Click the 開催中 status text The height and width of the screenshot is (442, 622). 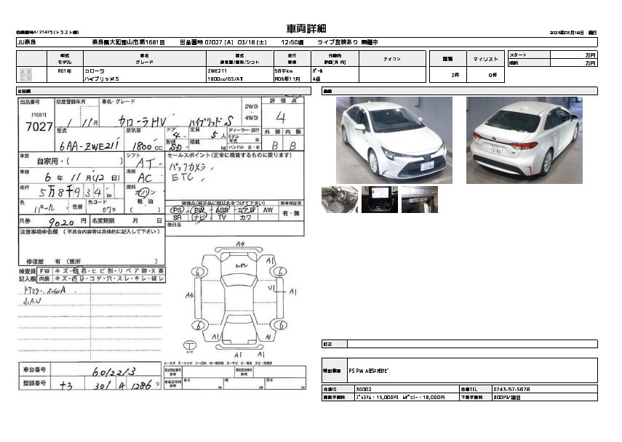370,42
